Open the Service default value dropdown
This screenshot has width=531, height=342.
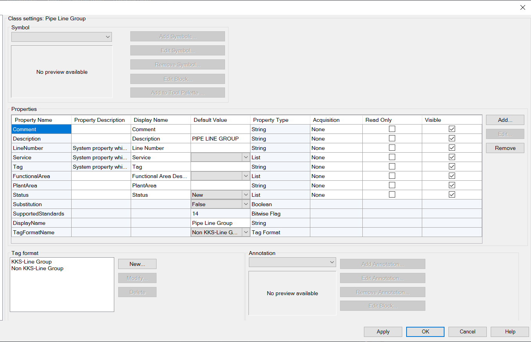click(246, 157)
